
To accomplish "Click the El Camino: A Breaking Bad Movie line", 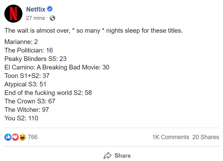I will click(57, 67).
